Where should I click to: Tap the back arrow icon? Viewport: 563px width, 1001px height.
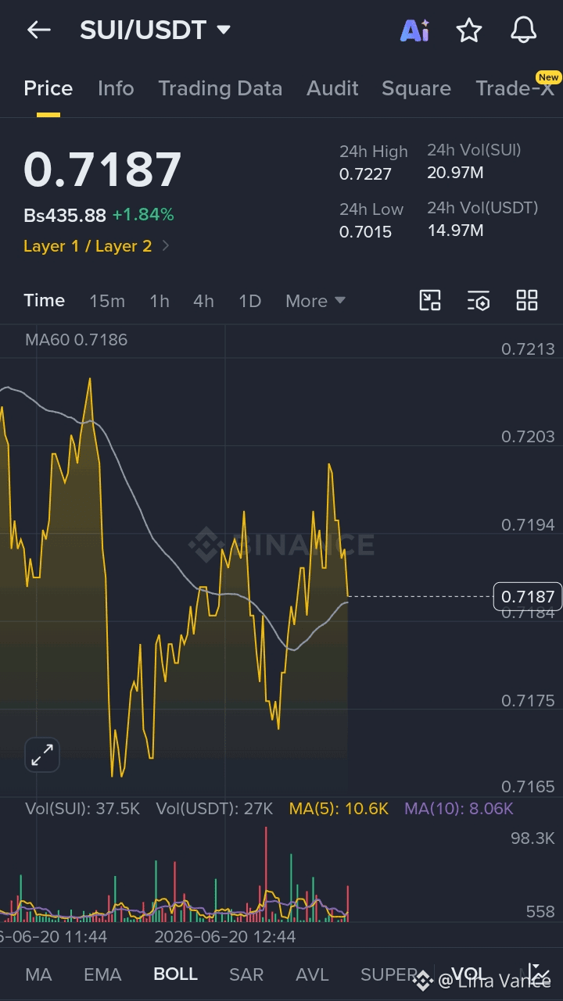(x=38, y=30)
